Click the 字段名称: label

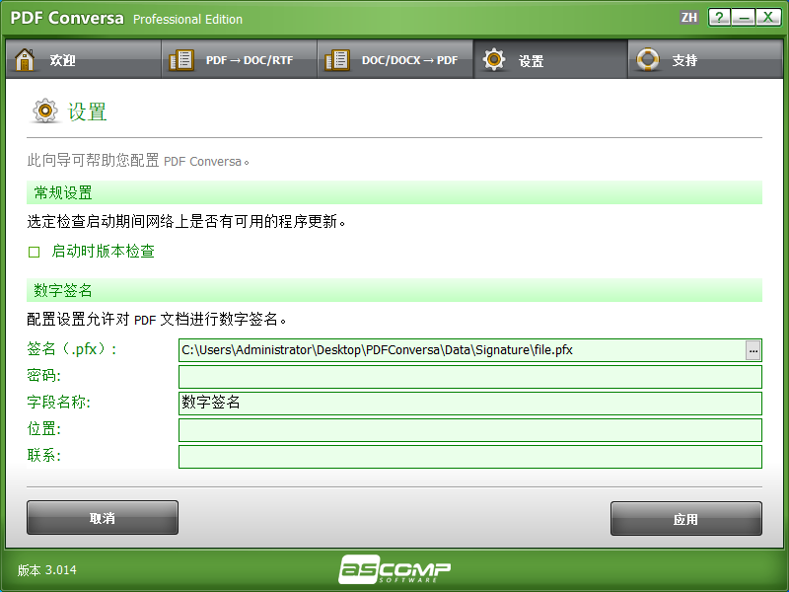point(59,403)
